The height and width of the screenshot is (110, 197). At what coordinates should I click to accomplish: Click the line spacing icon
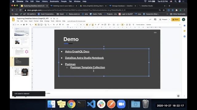[x=114, y=25]
